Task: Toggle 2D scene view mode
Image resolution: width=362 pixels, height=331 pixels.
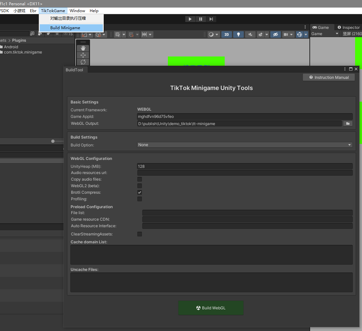Action: click(227, 34)
